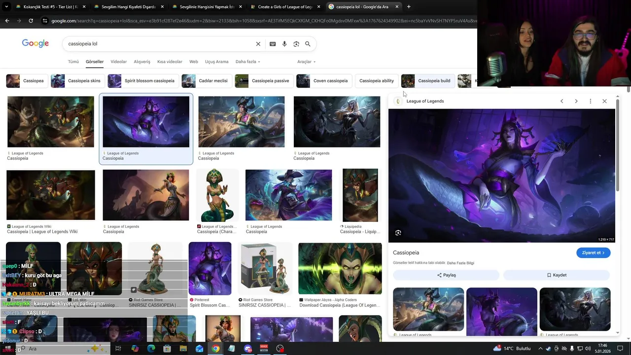631x355 pixels.
Task: Show previous image in preview panel
Action: [x=561, y=101]
